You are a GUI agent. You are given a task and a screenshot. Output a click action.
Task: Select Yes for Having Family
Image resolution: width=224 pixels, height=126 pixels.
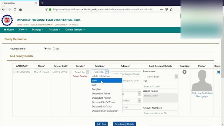point(45,48)
